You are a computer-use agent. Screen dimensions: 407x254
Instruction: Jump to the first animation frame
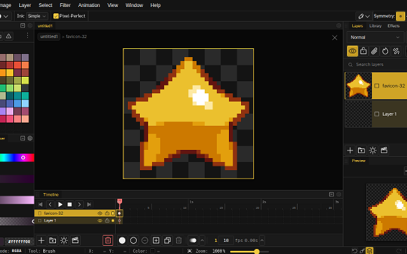(41, 204)
